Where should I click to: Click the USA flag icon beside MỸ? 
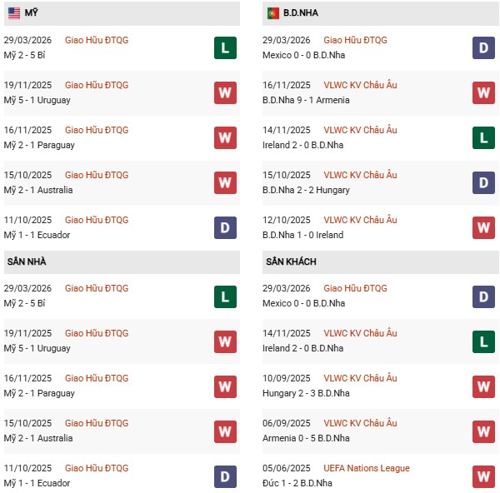click(x=14, y=13)
